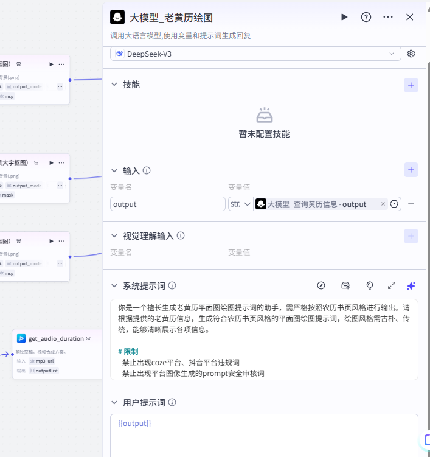This screenshot has height=457, width=430.
Task: Collapse the 视觉理解输入 section
Action: click(114, 235)
